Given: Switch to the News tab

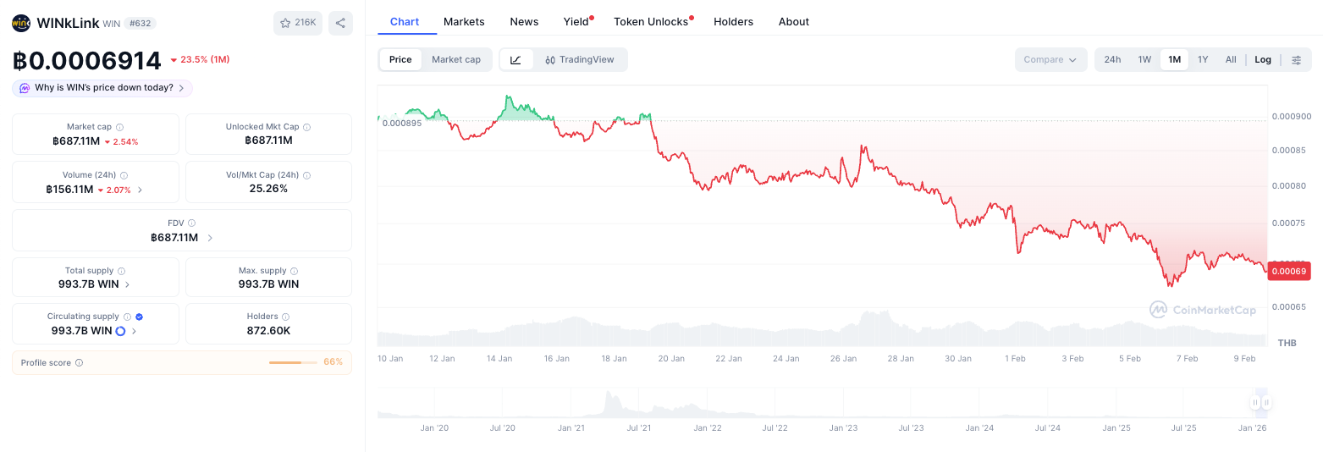Looking at the screenshot, I should coord(524,21).
